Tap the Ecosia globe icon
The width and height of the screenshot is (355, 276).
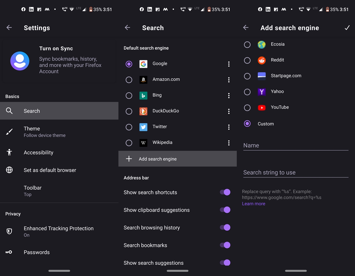(x=262, y=45)
